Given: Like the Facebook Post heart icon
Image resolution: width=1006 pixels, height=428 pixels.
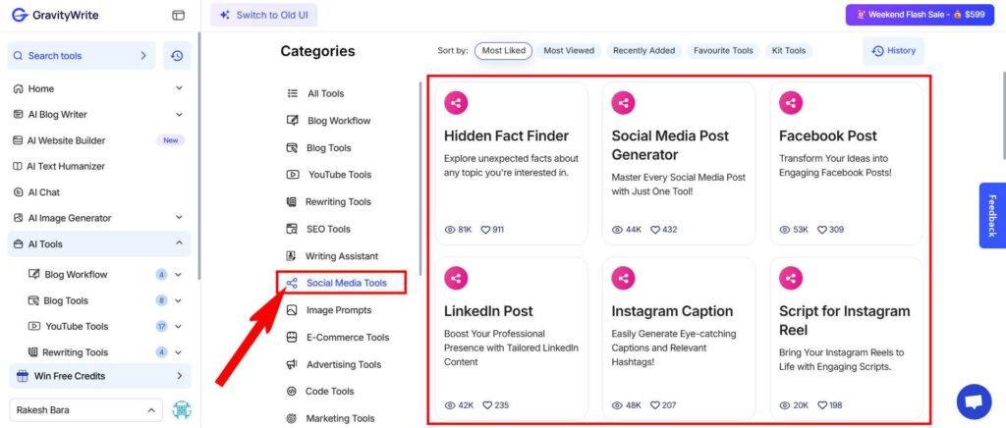Looking at the screenshot, I should click(822, 230).
